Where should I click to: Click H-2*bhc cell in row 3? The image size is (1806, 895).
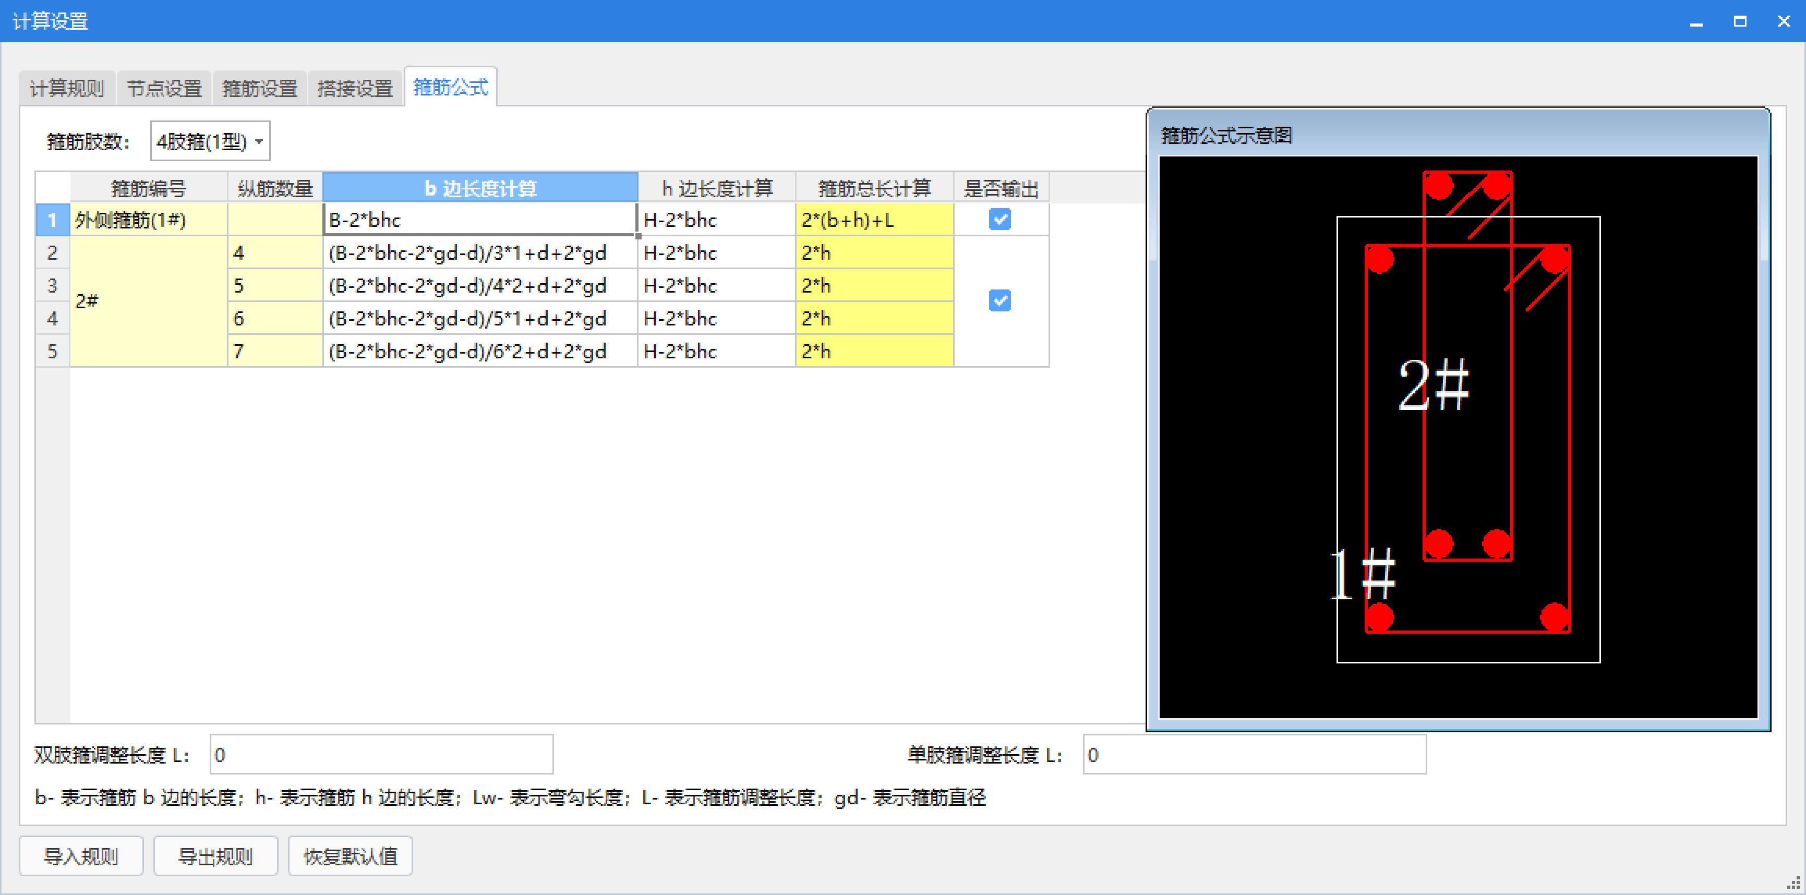point(717,285)
